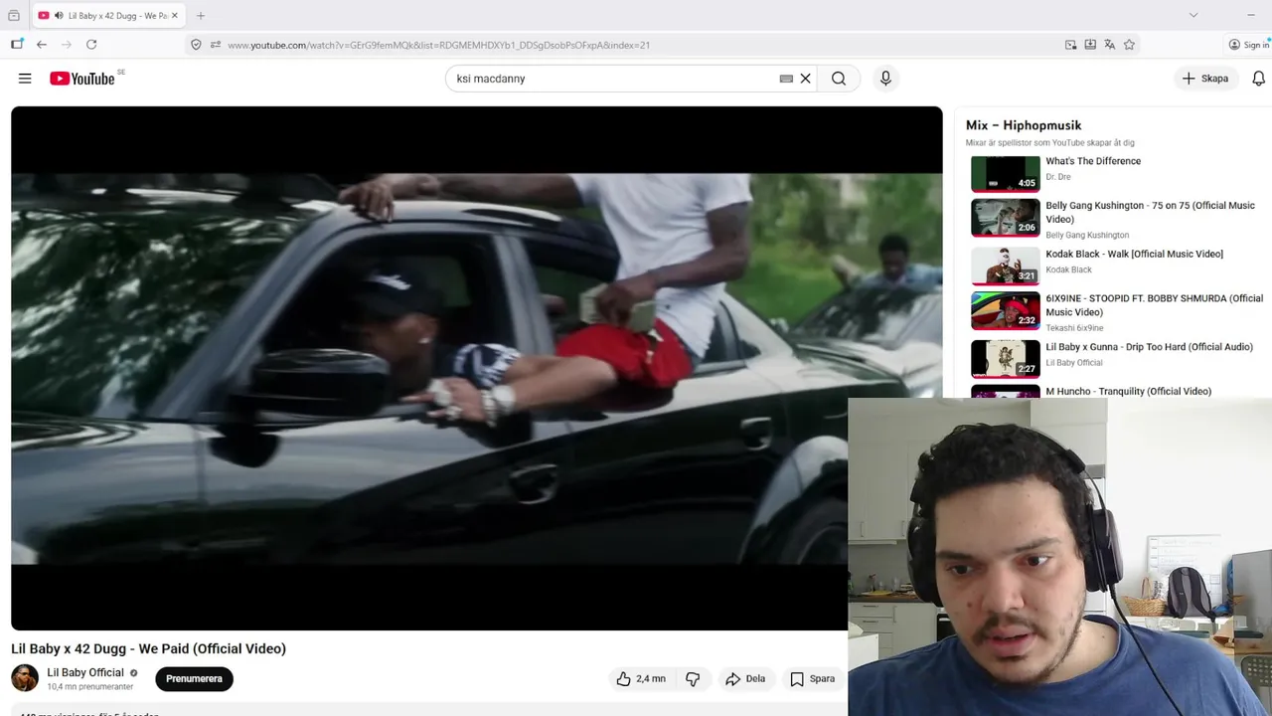The image size is (1272, 716).
Task: Open a new browser tab
Action: tap(201, 16)
